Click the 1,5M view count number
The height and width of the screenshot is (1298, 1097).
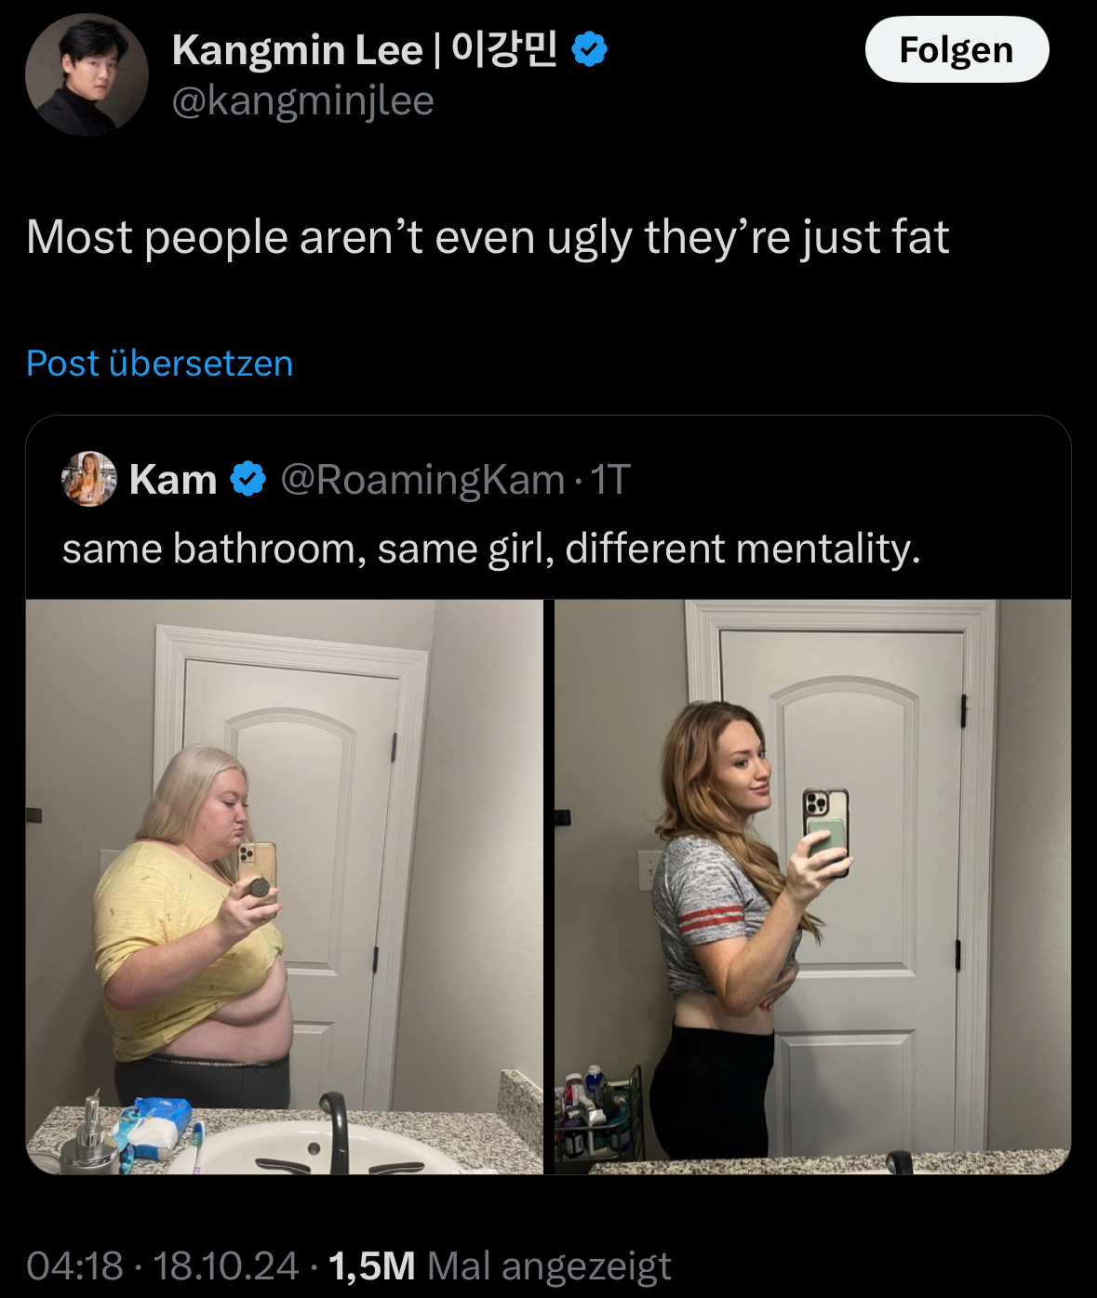tap(372, 1265)
